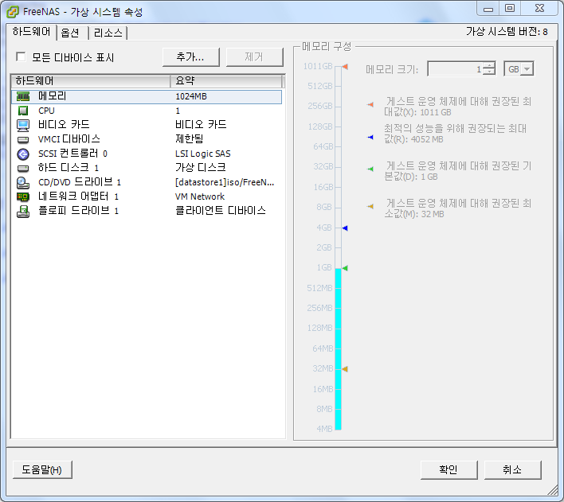The width and height of the screenshot is (564, 502).
Task: Click the SCSI 컨트롤러 0 icon
Action: pos(23,154)
